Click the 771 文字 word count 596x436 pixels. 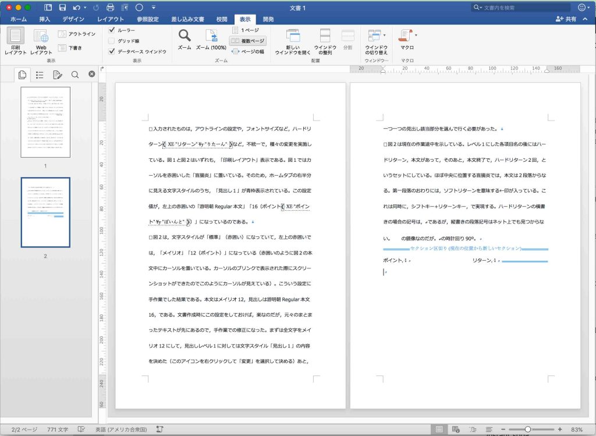pos(58,430)
